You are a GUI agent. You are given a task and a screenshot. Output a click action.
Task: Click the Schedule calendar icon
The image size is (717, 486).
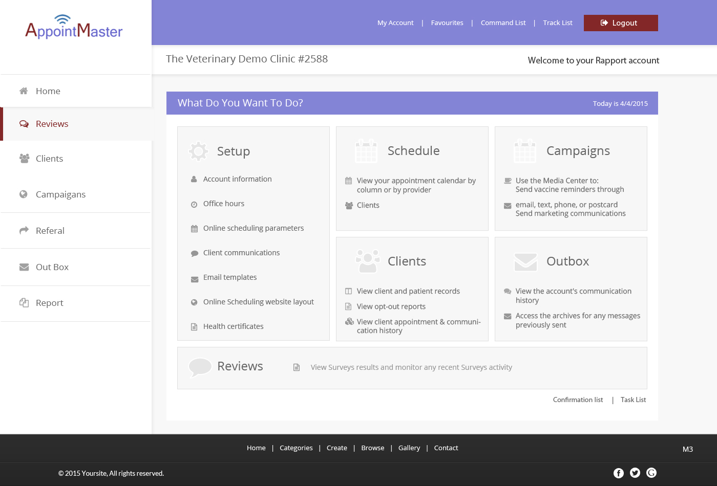tap(366, 151)
